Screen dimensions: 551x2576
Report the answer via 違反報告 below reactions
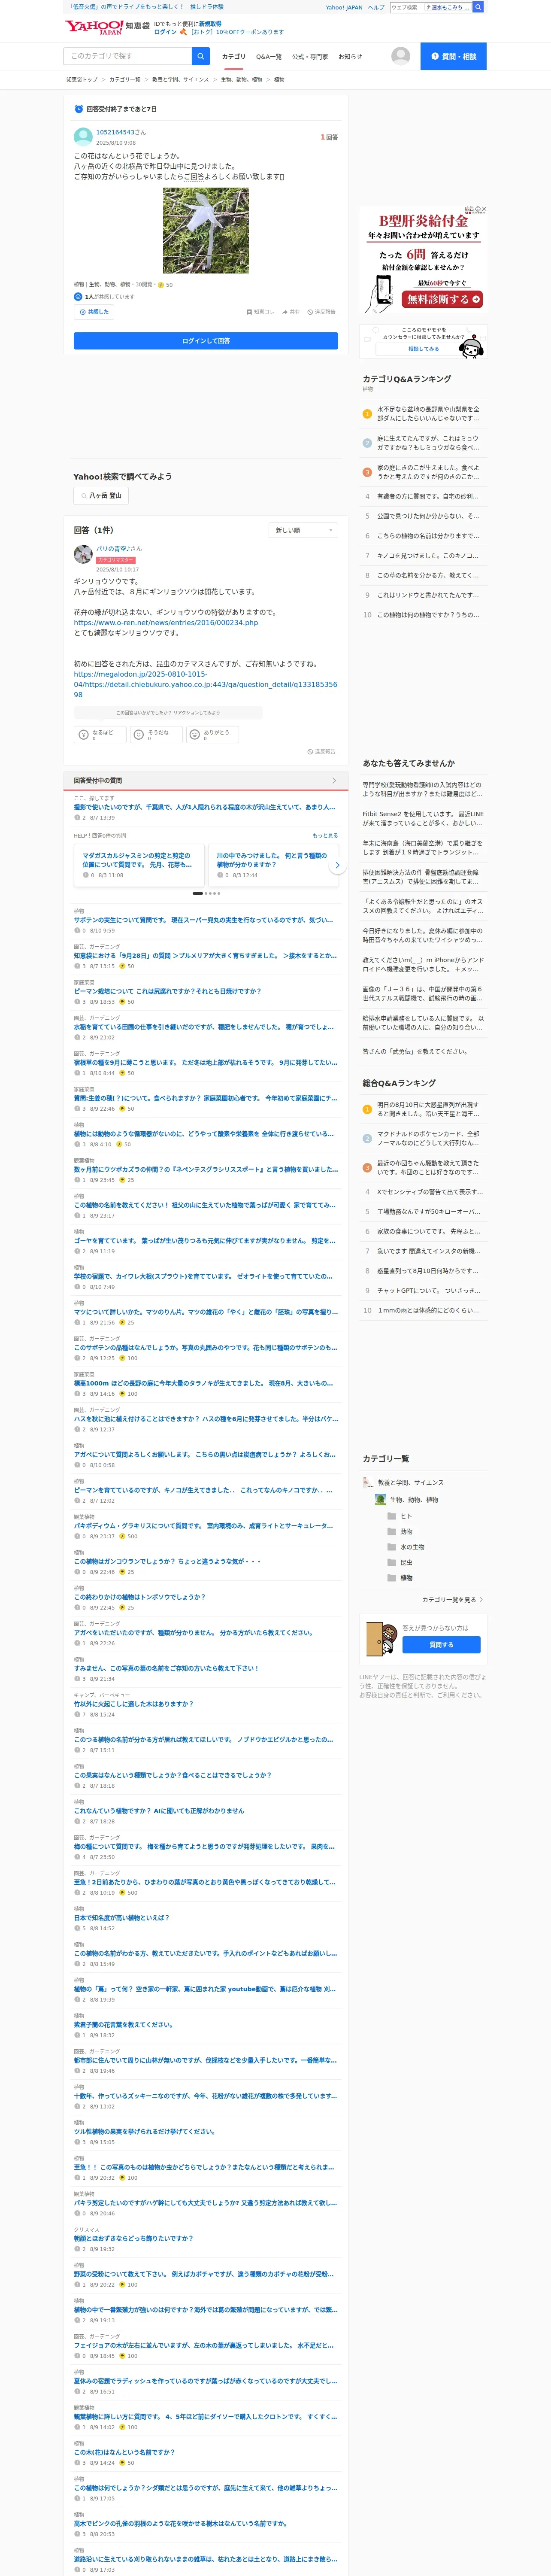[x=322, y=751]
